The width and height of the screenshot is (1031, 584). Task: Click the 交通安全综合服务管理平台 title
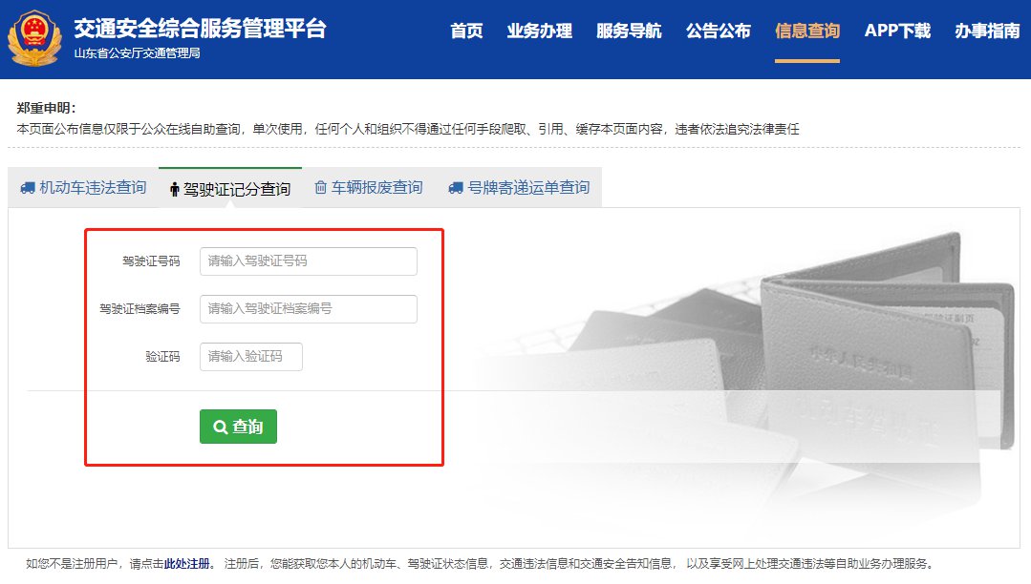tap(200, 29)
